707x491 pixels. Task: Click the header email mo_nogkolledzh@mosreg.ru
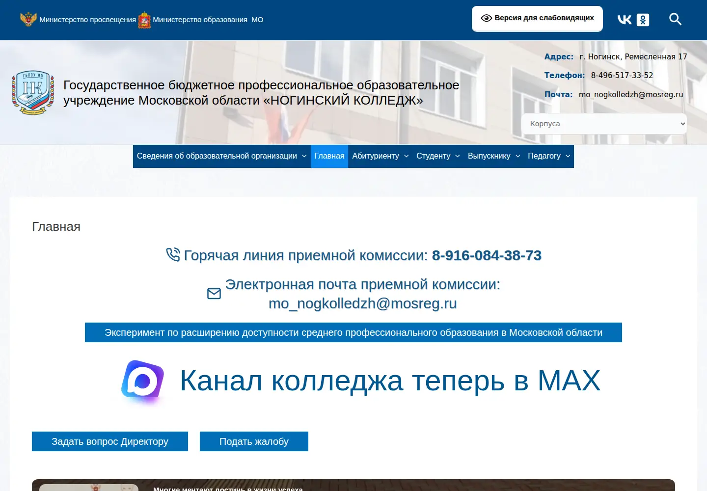631,94
